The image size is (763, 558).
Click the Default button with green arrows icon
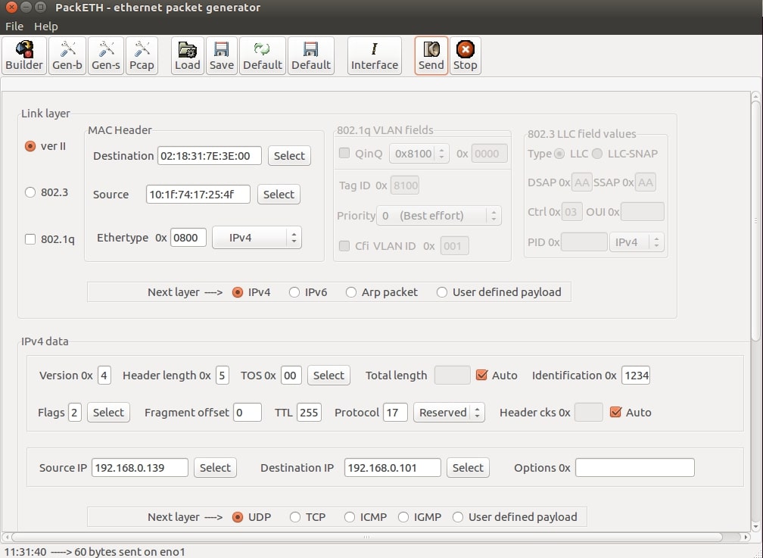click(x=262, y=55)
